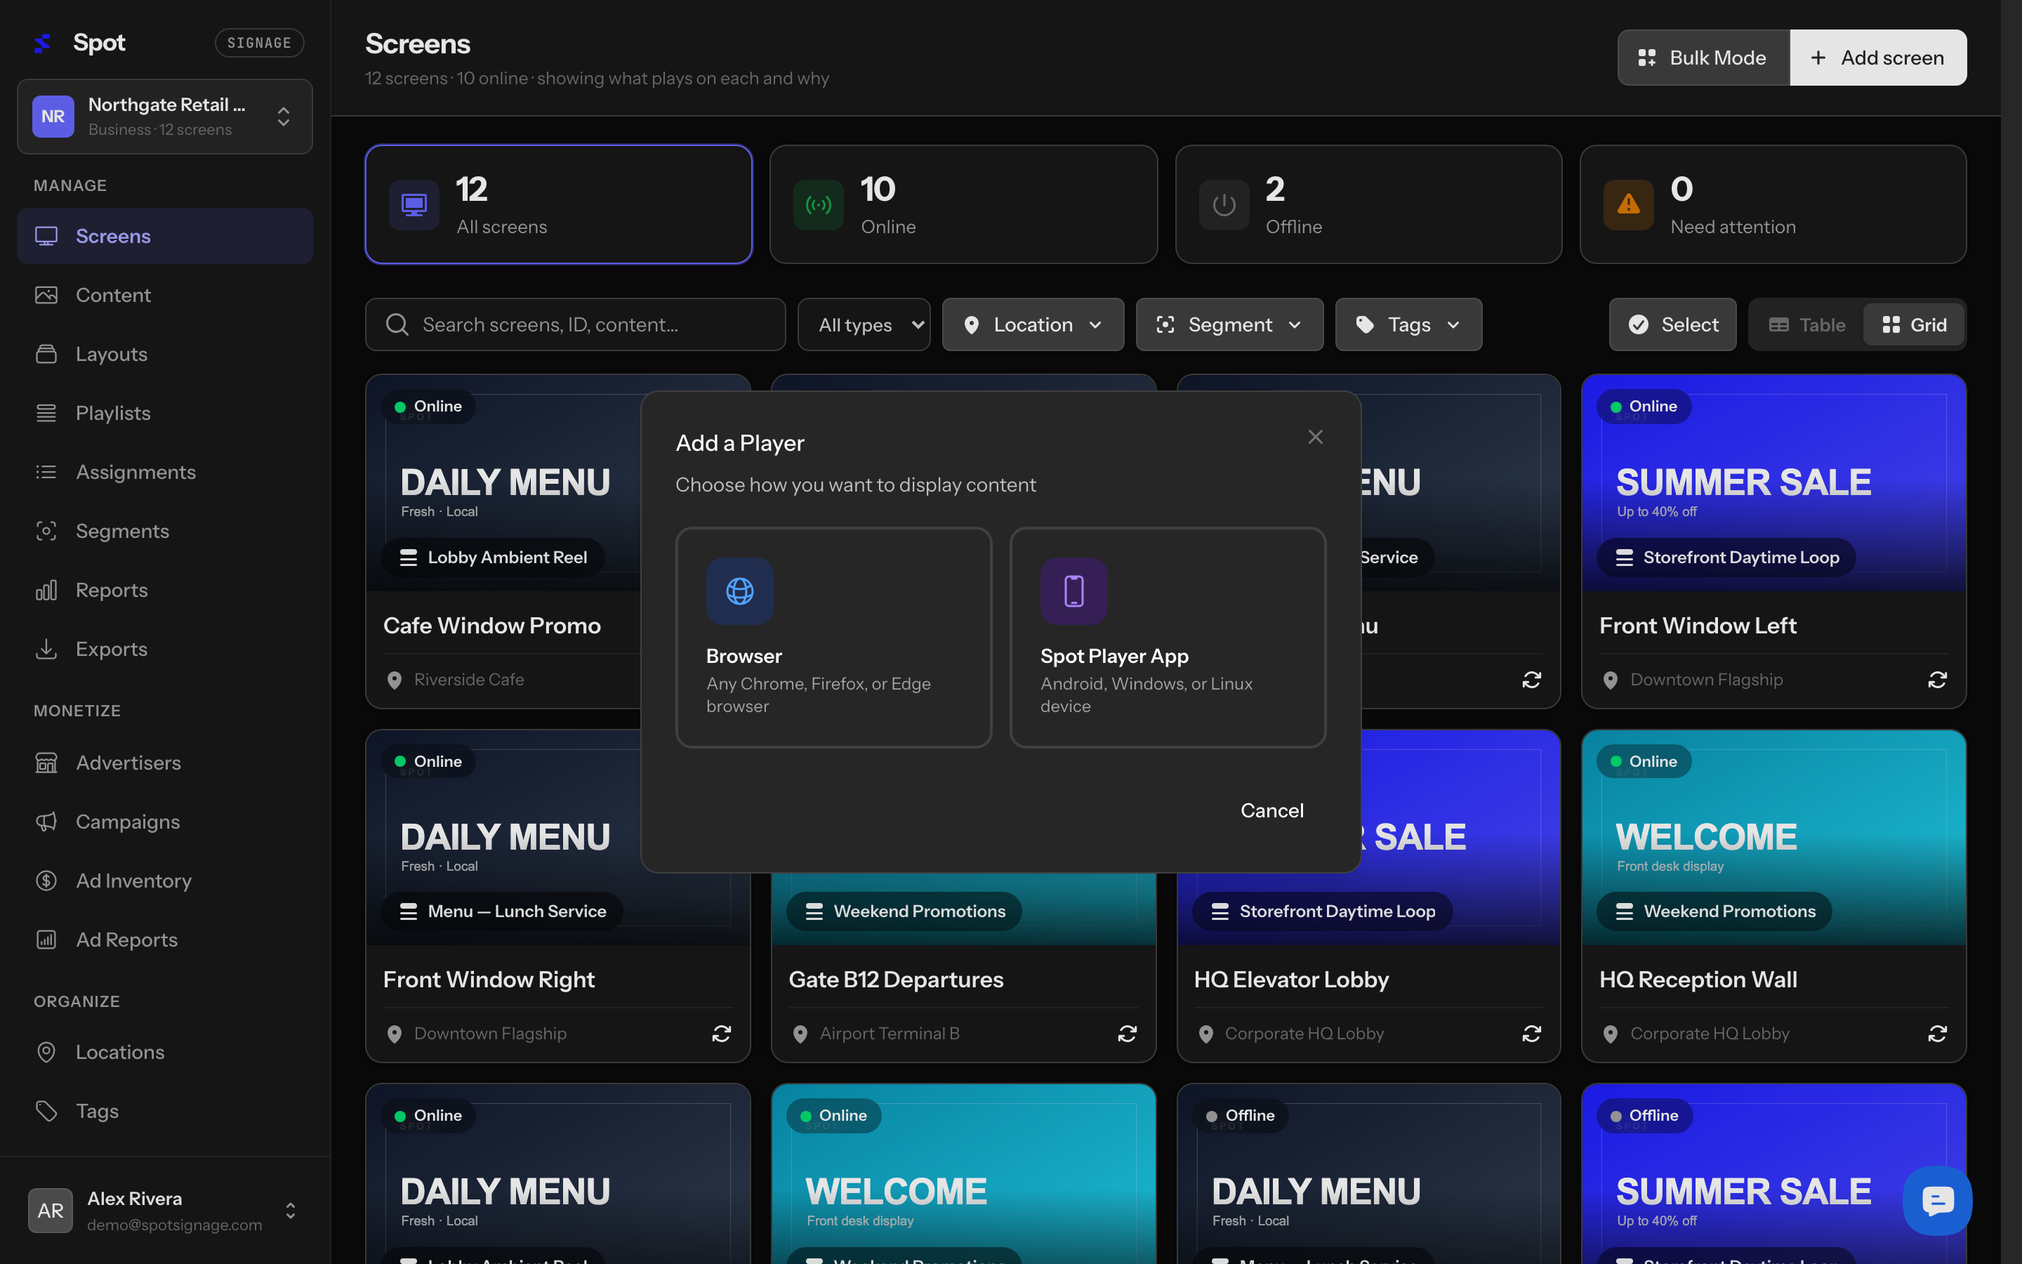This screenshot has width=2022, height=1264.
Task: Click refresh icon on Front Window Right
Action: (x=721, y=1034)
